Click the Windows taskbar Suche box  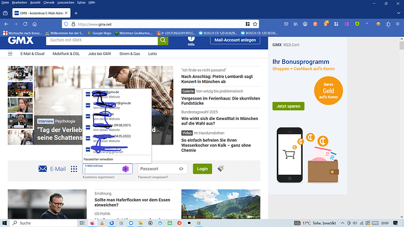tap(44, 223)
